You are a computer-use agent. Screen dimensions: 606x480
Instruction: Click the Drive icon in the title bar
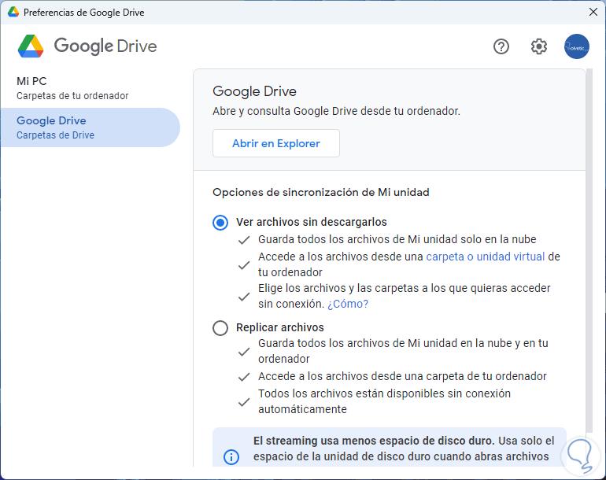pyautogui.click(x=13, y=13)
